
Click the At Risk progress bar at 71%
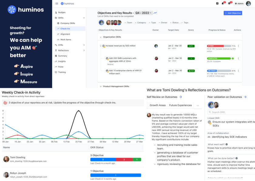point(219,46)
